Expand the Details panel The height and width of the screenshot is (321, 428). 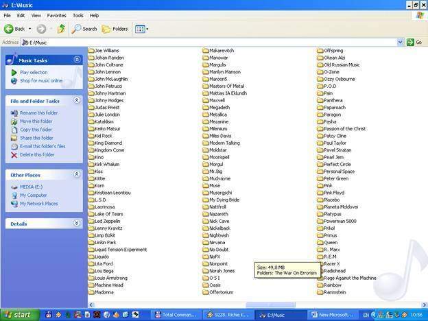(x=77, y=224)
